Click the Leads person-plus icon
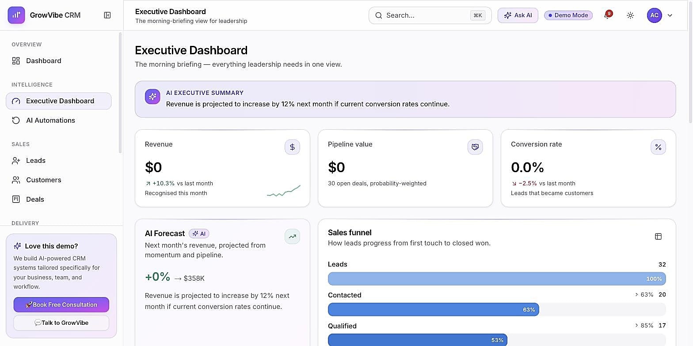Image resolution: width=693 pixels, height=346 pixels. tap(16, 161)
